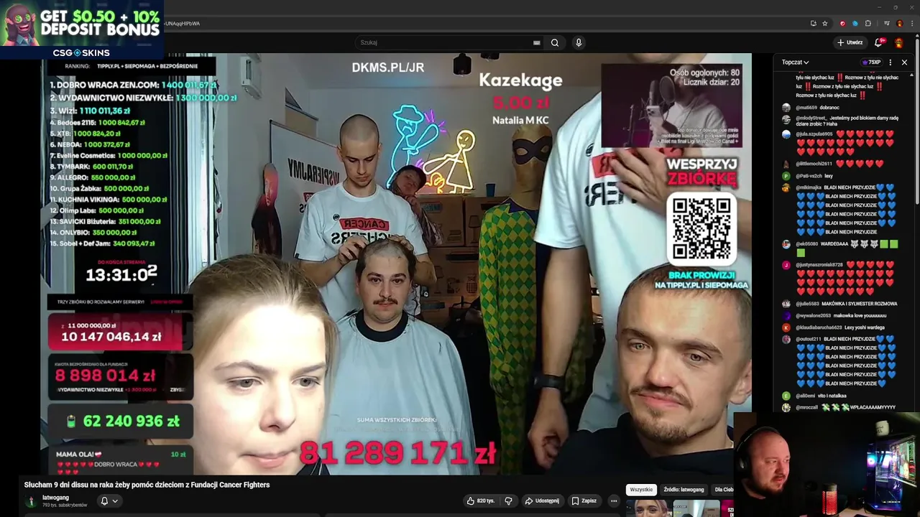Open the latwogang channel name link
The width and height of the screenshot is (920, 517).
pos(55,498)
